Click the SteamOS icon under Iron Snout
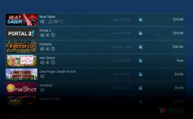The height and width of the screenshot is (119, 193). pyautogui.click(x=53, y=63)
